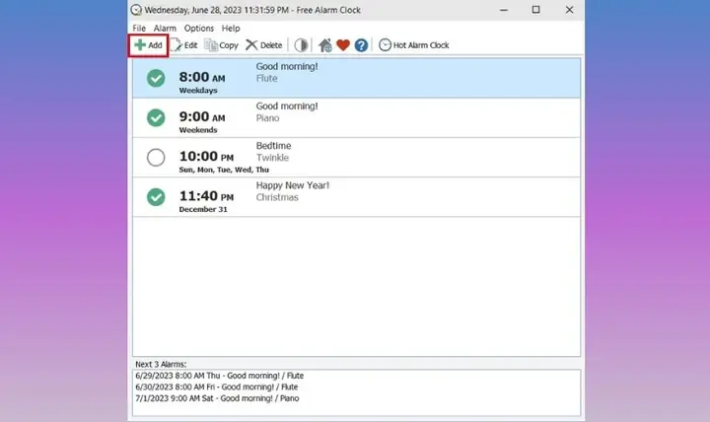Image resolution: width=710 pixels, height=422 pixels.
Task: Disable the 8:00 AM Weekdays alarm
Action: (x=156, y=78)
